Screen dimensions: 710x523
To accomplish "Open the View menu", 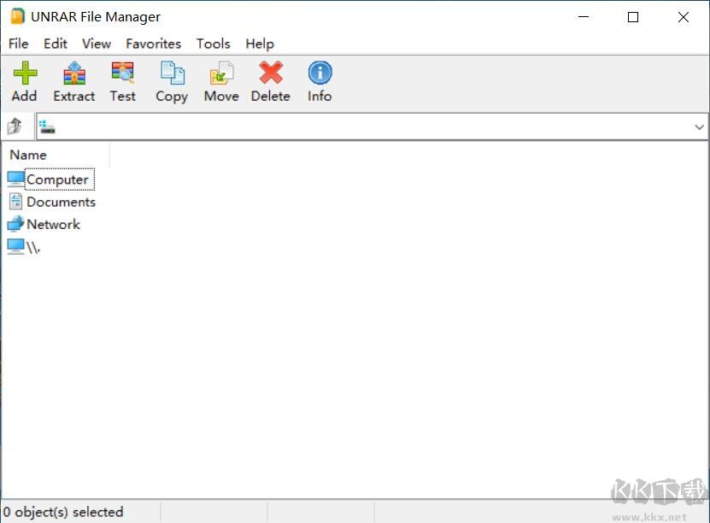I will 97,44.
